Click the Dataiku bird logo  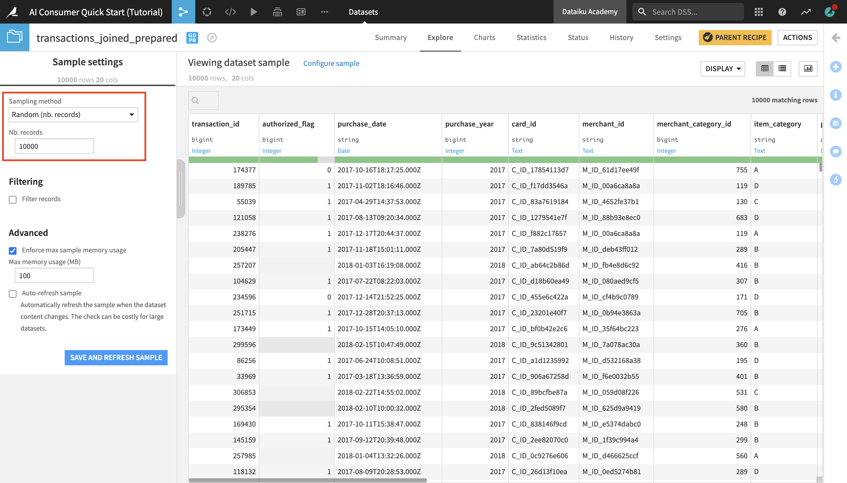(x=12, y=12)
